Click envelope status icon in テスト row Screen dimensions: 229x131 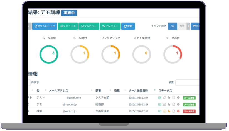coord(160,97)
